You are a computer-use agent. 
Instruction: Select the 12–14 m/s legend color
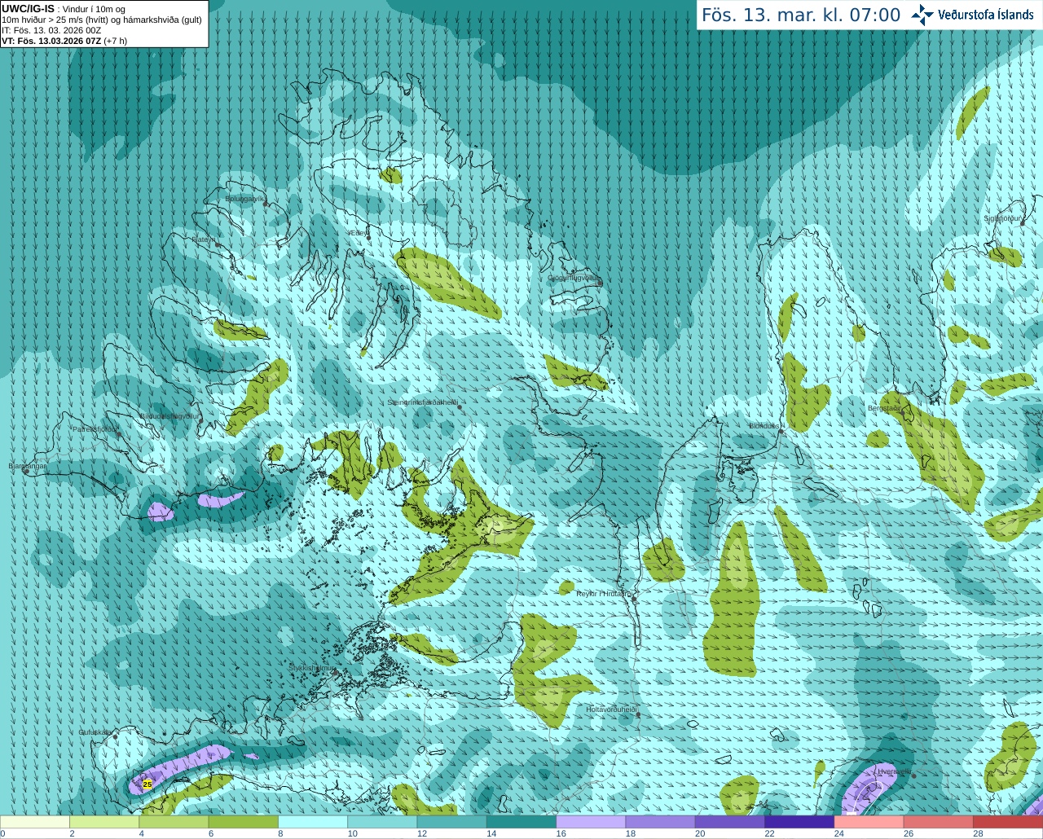coord(452,822)
